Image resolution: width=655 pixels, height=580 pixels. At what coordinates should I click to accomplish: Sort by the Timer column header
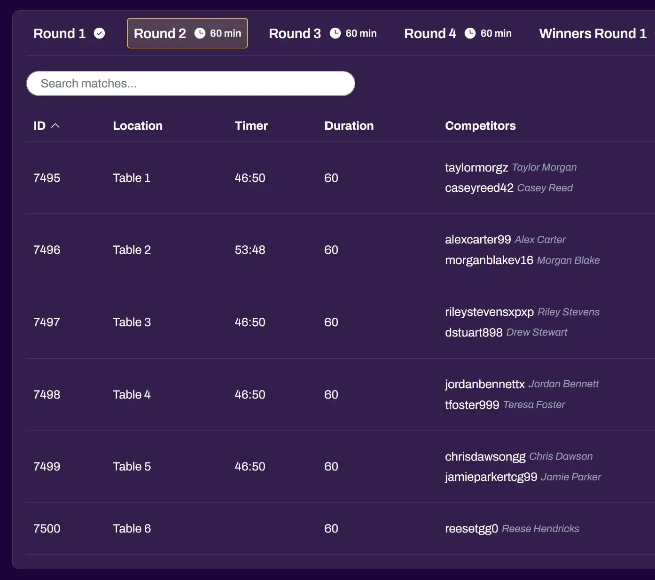click(x=251, y=126)
